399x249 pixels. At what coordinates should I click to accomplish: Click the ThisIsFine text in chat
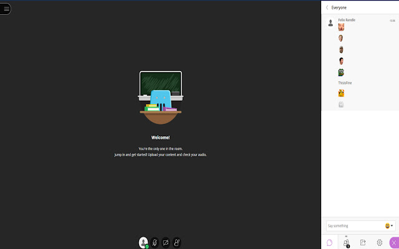(345, 83)
